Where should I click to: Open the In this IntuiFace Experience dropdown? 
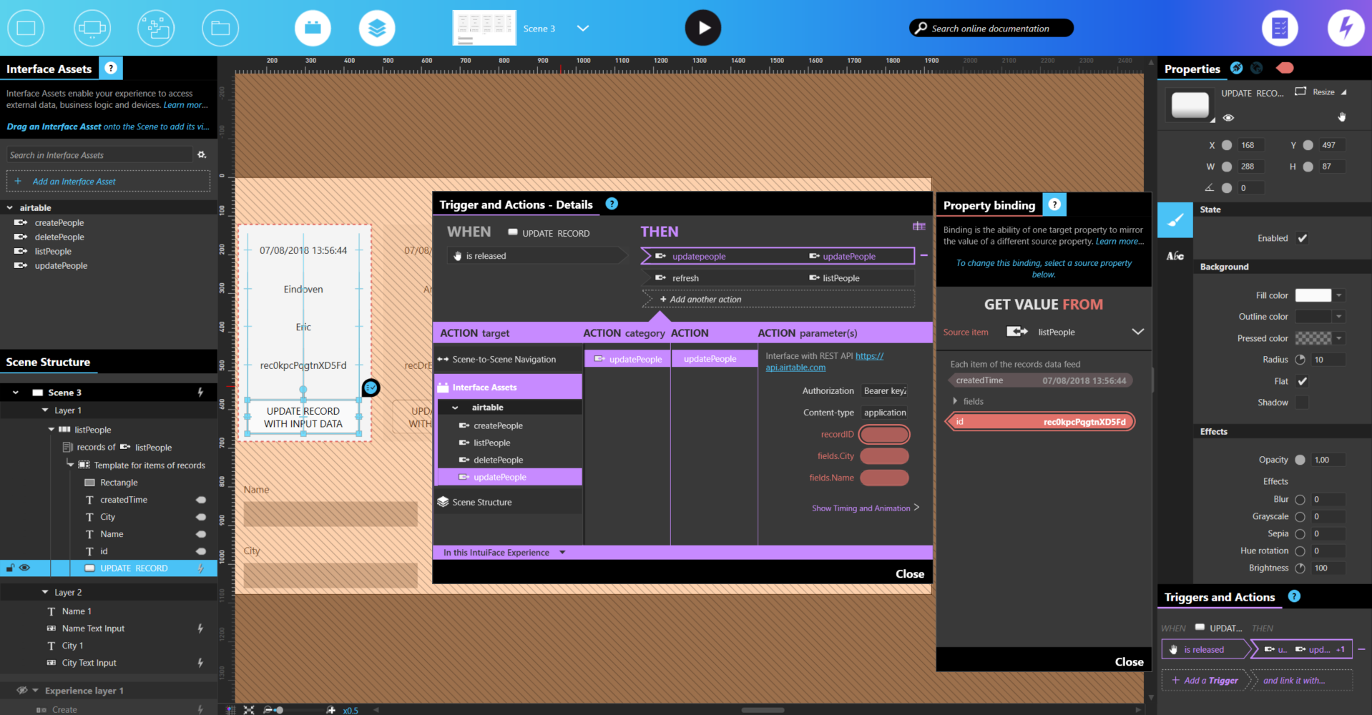coord(562,552)
